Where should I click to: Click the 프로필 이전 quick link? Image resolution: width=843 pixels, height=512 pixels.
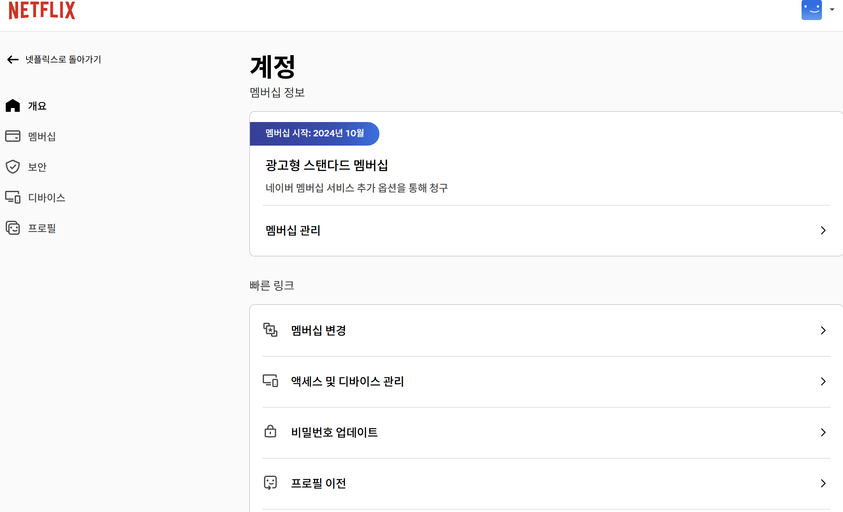click(x=319, y=483)
